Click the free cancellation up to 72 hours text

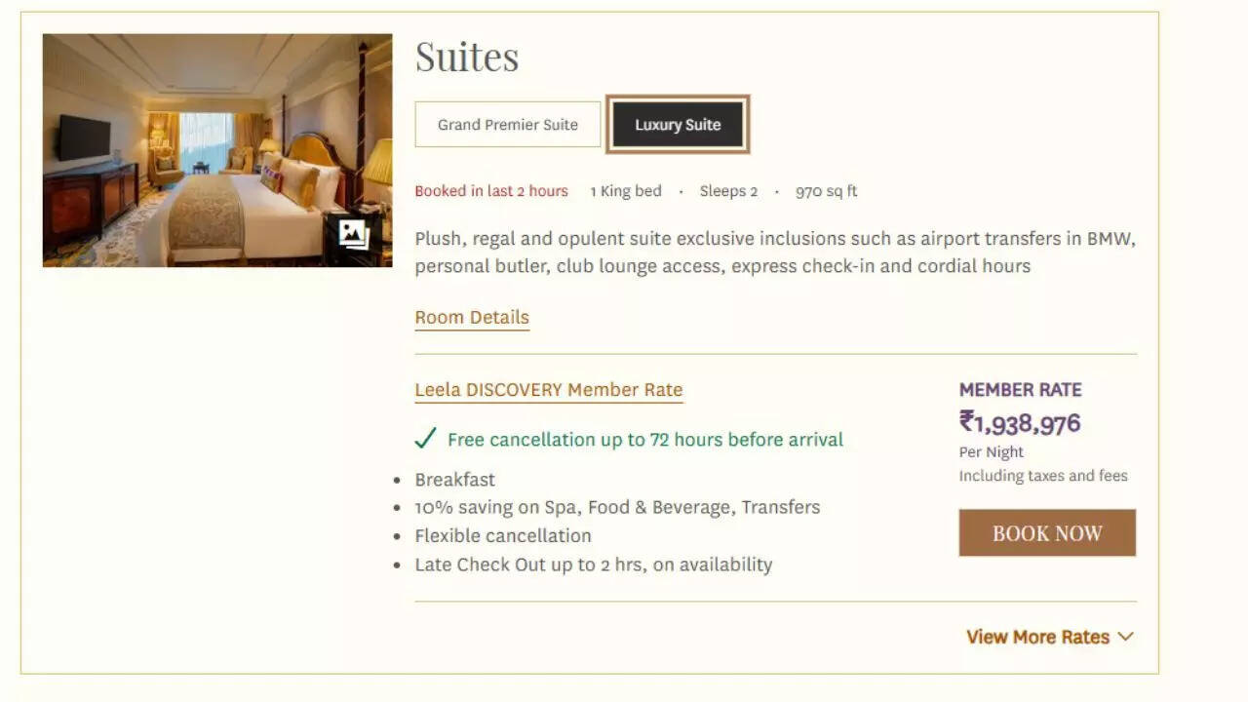[645, 440]
